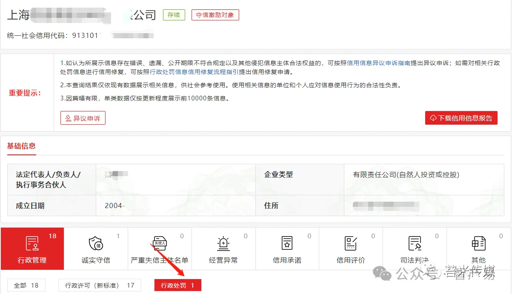Select the 行政许可（新标准）17 filter

[100, 285]
